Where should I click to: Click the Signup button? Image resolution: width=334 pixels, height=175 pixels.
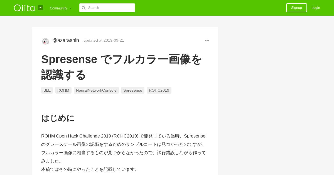point(296,8)
